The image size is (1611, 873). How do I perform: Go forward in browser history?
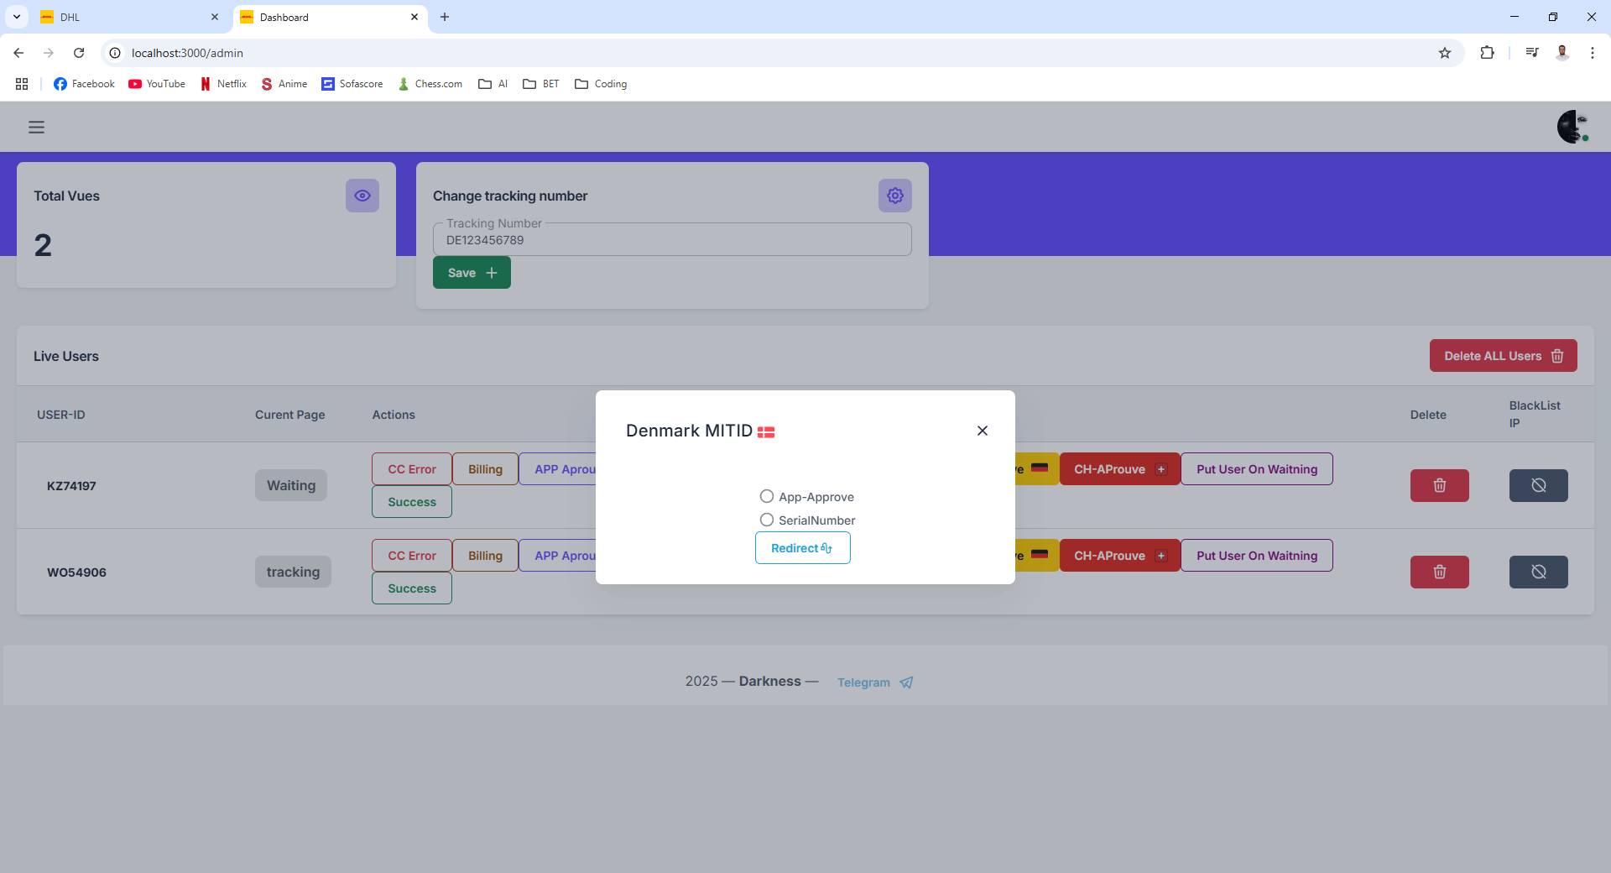pos(49,53)
